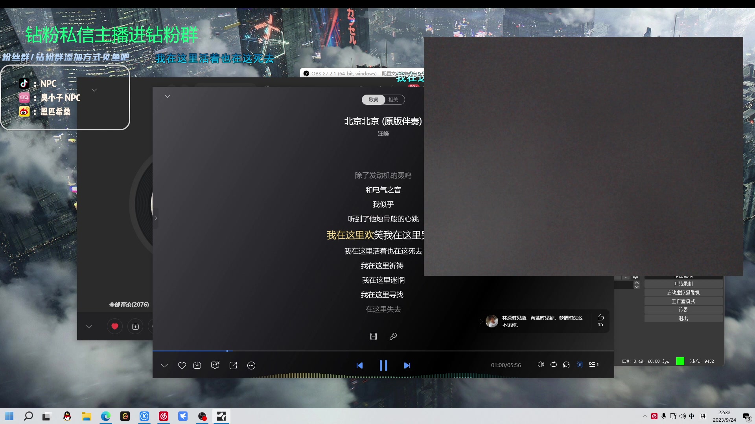Image resolution: width=755 pixels, height=424 pixels.
Task: Go back to previous track
Action: click(x=359, y=366)
